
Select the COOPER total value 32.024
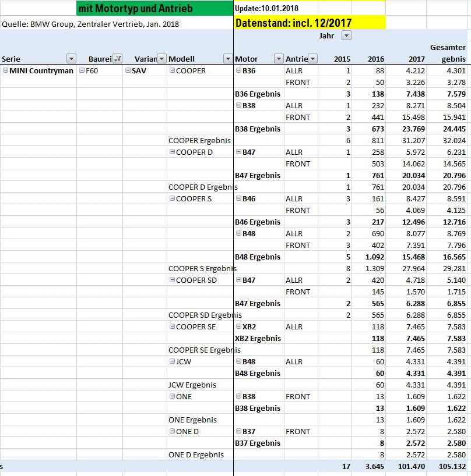click(x=454, y=141)
